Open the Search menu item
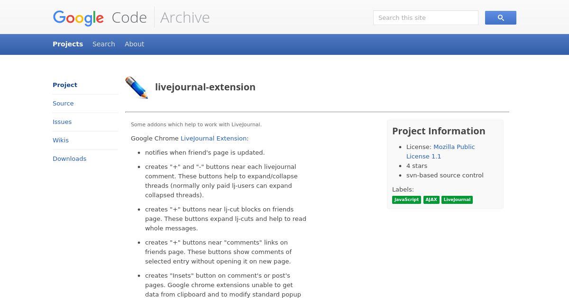The height and width of the screenshot is (298, 569). point(104,44)
